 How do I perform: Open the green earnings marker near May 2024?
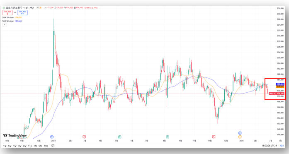point(119,137)
